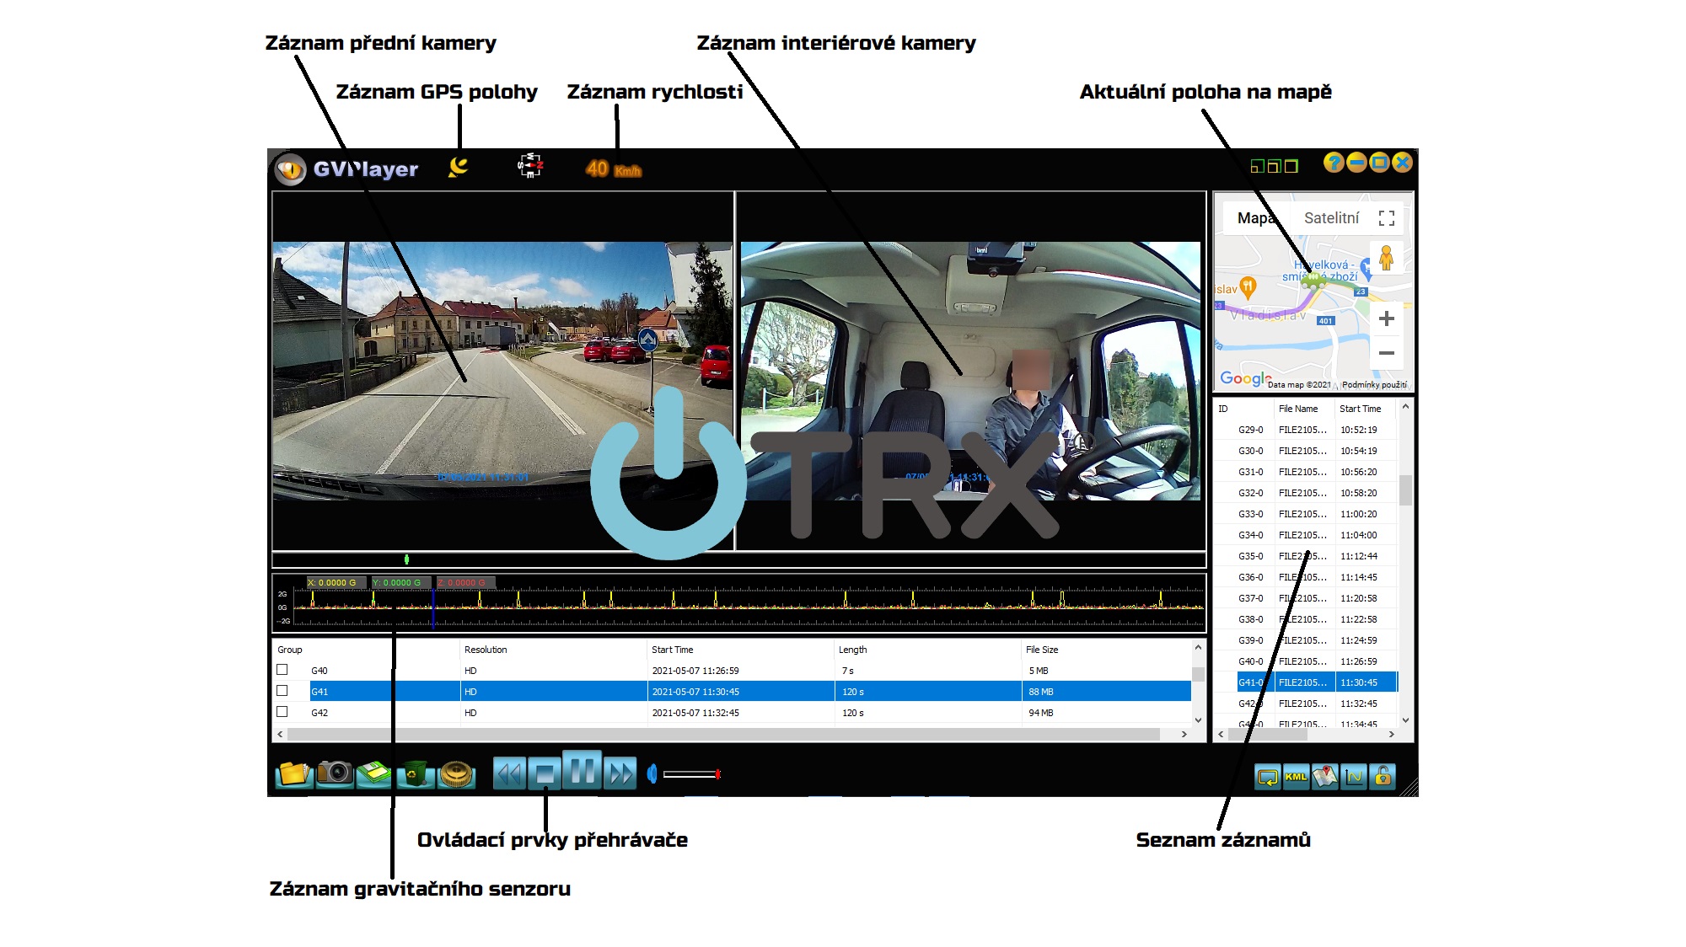Open help with the question mark button

tap(1334, 163)
